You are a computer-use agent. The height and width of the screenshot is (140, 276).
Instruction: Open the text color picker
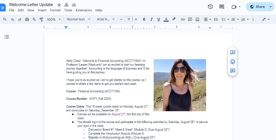click(x=166, y=19)
